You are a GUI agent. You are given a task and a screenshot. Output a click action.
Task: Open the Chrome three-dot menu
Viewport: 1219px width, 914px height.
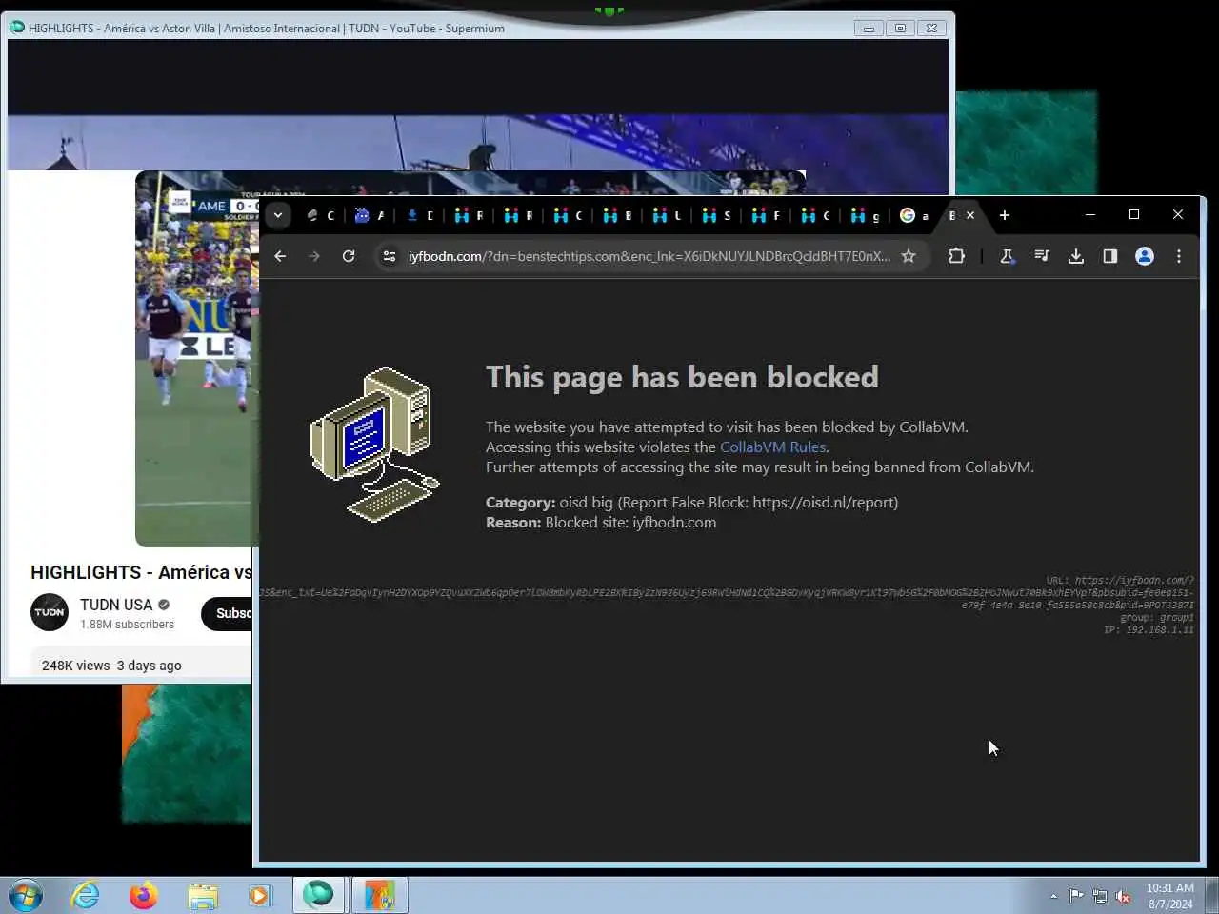pos(1179,256)
